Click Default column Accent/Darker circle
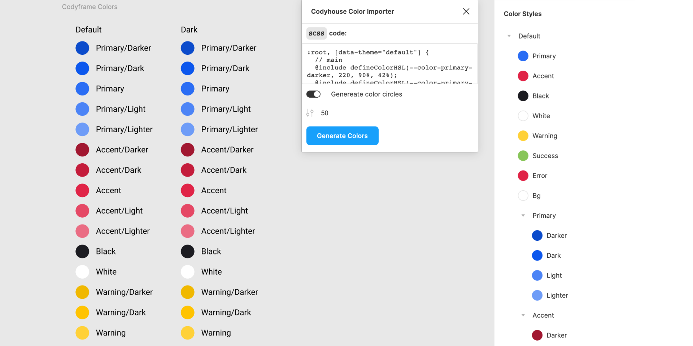693x346 pixels. (x=82, y=150)
